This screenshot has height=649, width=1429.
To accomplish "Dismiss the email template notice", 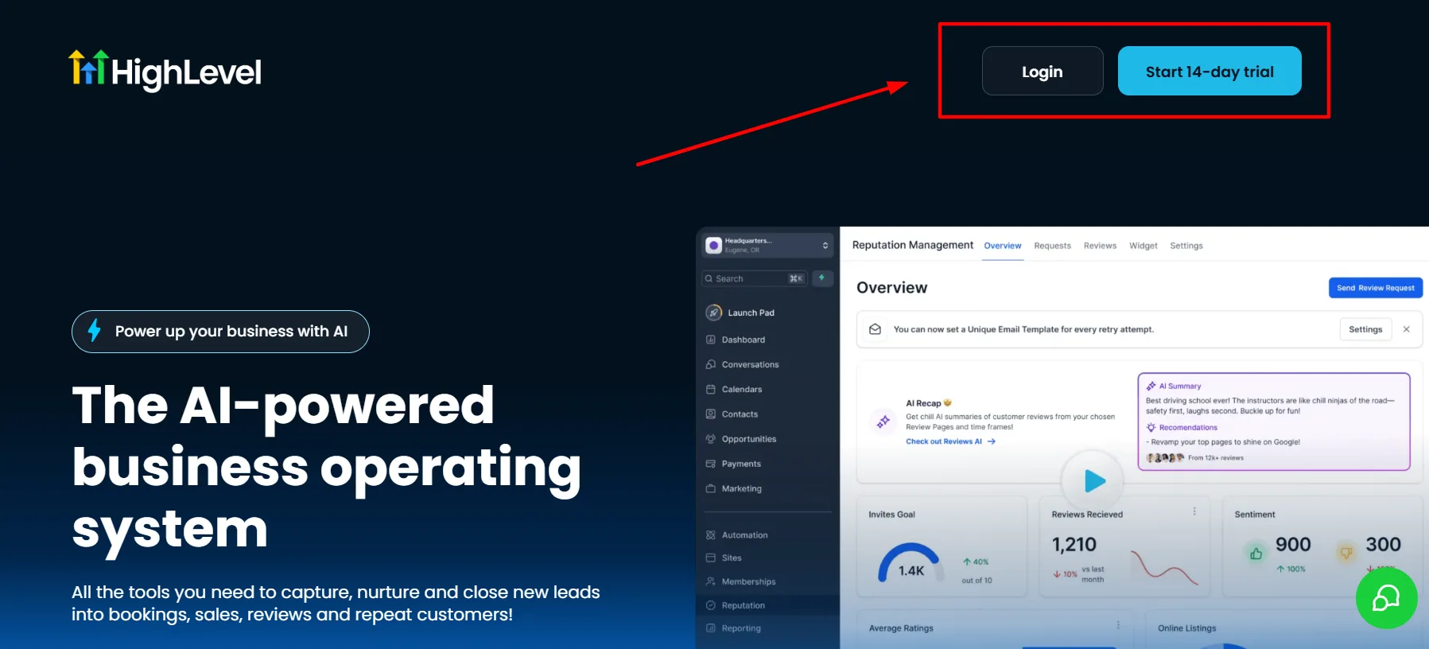I will 1406,329.
